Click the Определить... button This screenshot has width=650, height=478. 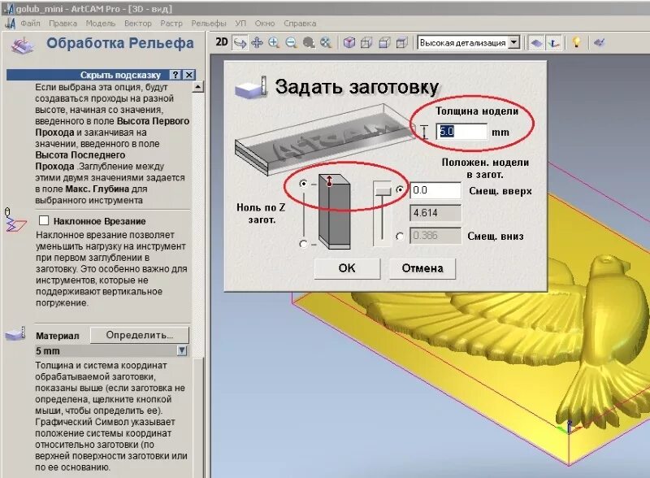(x=139, y=335)
